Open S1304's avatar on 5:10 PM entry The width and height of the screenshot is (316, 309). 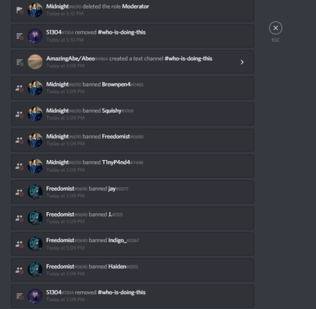point(35,36)
